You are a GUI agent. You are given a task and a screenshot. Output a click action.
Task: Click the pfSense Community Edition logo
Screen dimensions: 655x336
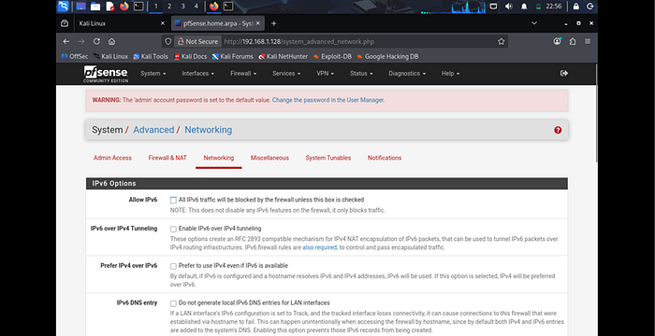106,74
